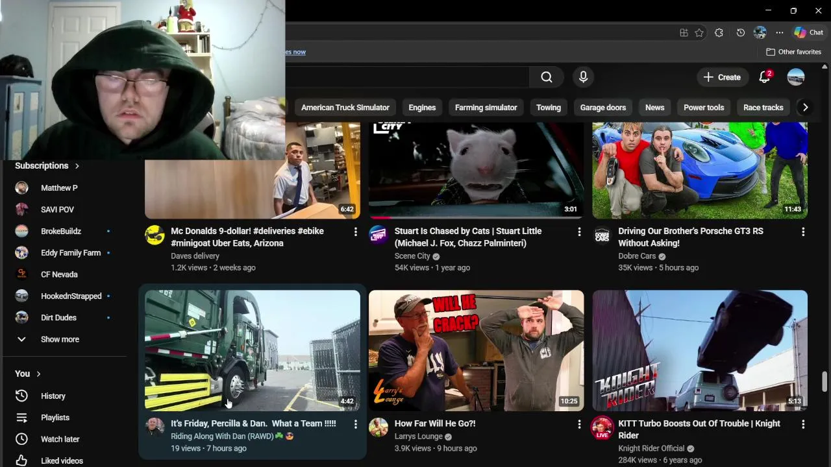The height and width of the screenshot is (467, 831).
Task: Click the Larrys Lounge channel name
Action: [x=419, y=437]
